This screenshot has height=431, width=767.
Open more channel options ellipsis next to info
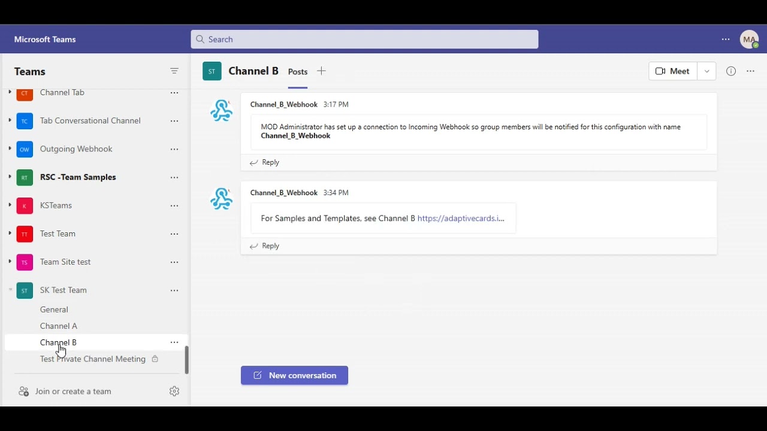(750, 71)
